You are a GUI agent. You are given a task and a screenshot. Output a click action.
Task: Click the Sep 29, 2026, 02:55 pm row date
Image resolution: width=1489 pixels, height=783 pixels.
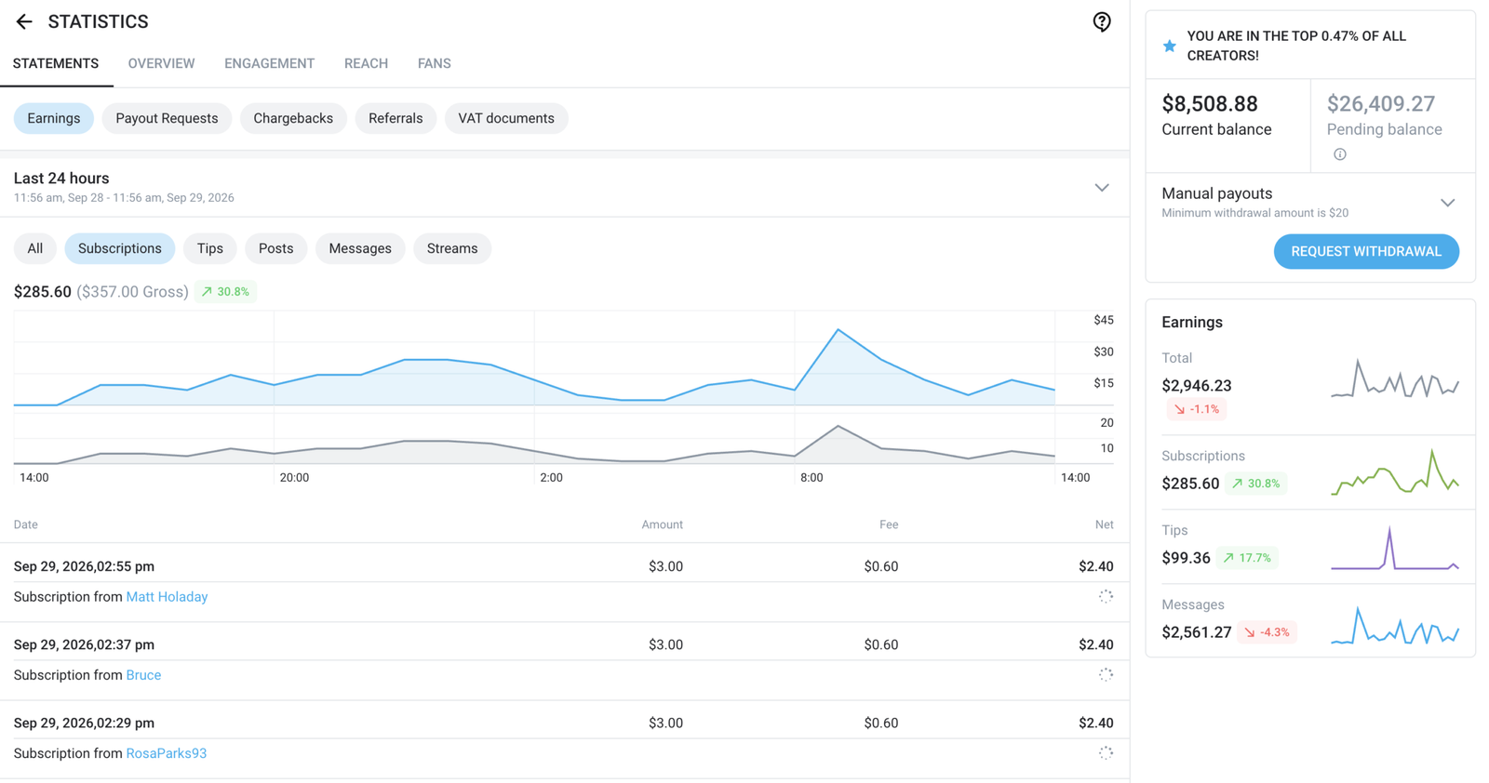click(84, 566)
